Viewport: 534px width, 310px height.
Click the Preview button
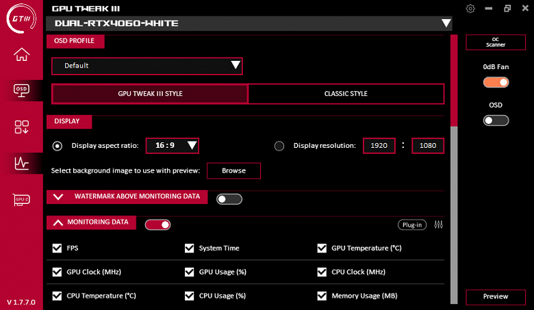tap(496, 297)
